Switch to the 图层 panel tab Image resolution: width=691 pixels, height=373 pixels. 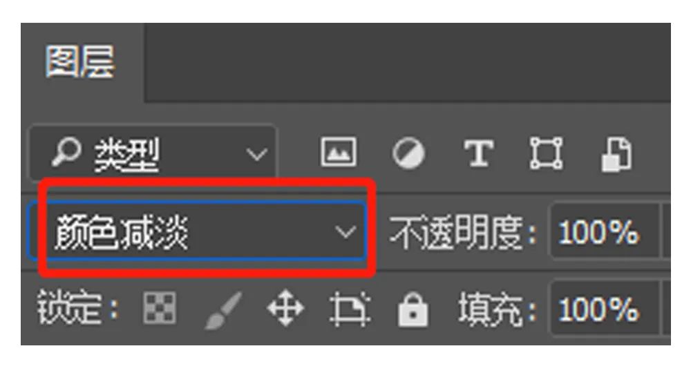pyautogui.click(x=80, y=61)
